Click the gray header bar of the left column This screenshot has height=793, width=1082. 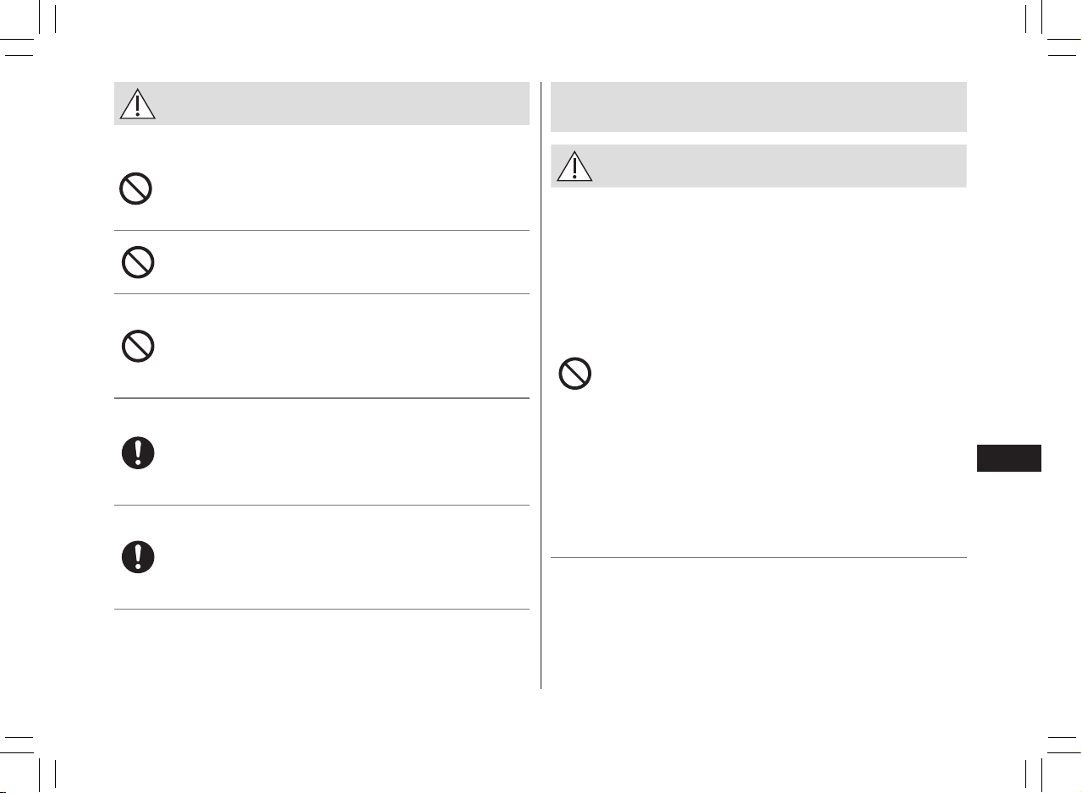321,103
